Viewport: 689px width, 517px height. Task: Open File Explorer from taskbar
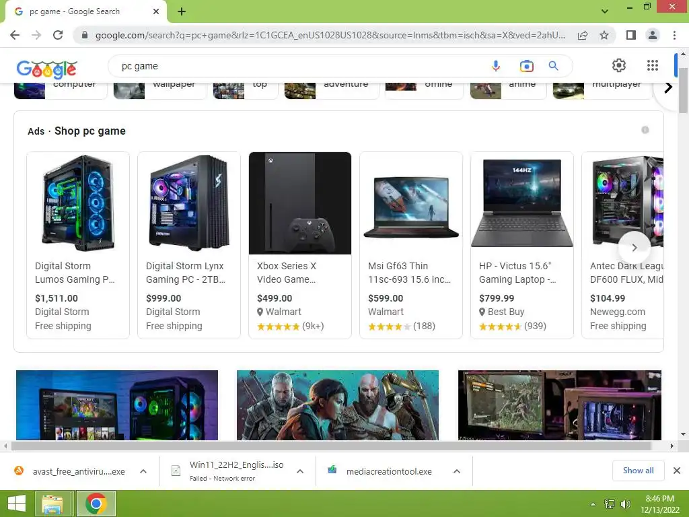coord(52,504)
